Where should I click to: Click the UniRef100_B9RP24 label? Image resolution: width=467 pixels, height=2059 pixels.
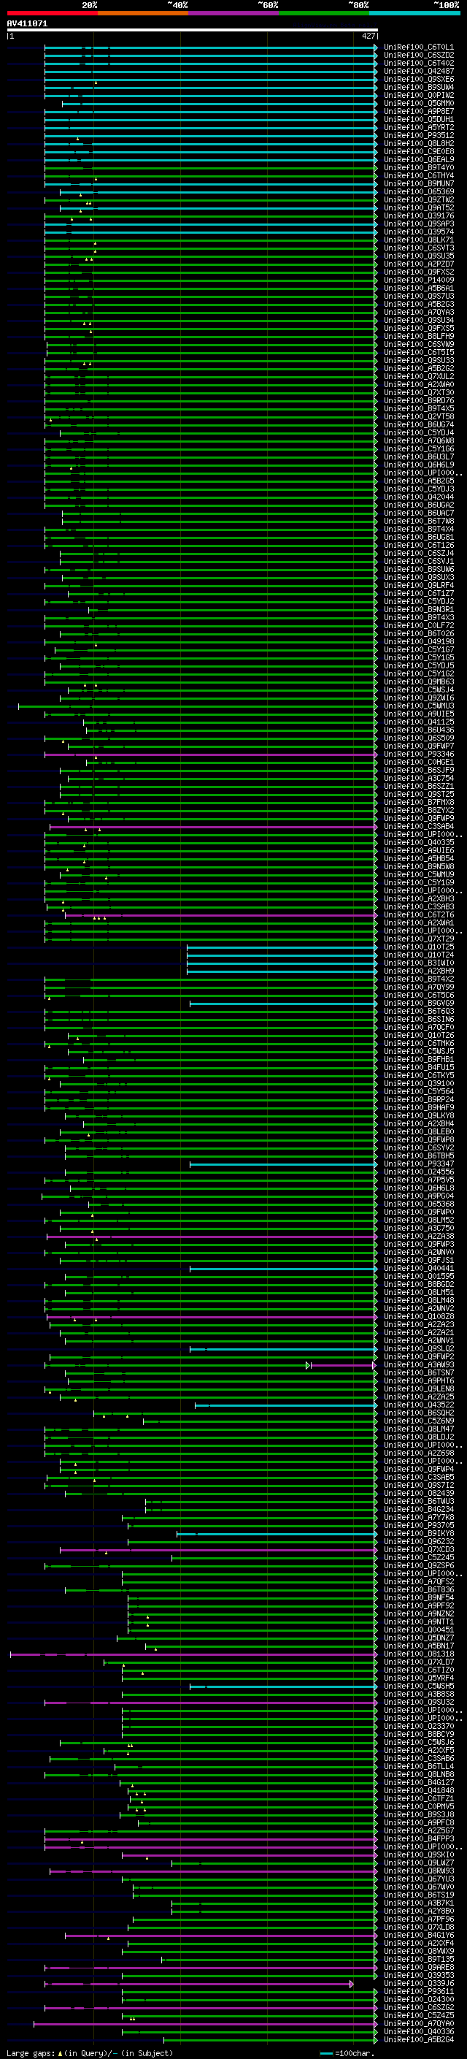click(x=418, y=1099)
